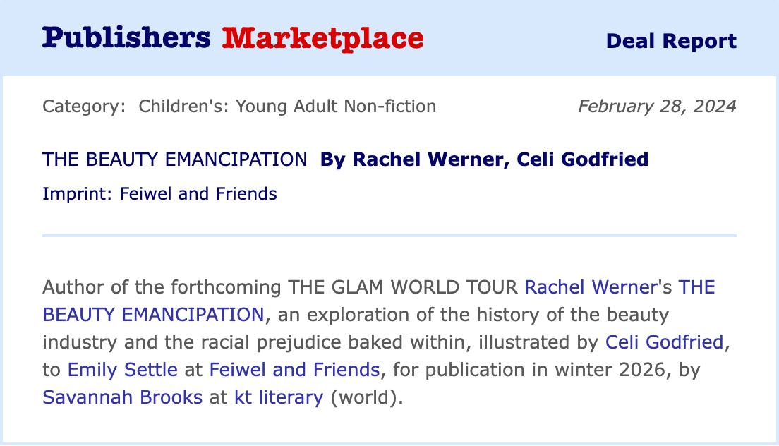Viewport: 779px width, 446px height.
Task: Select Celi Godfried in the bold byline
Action: click(583, 159)
